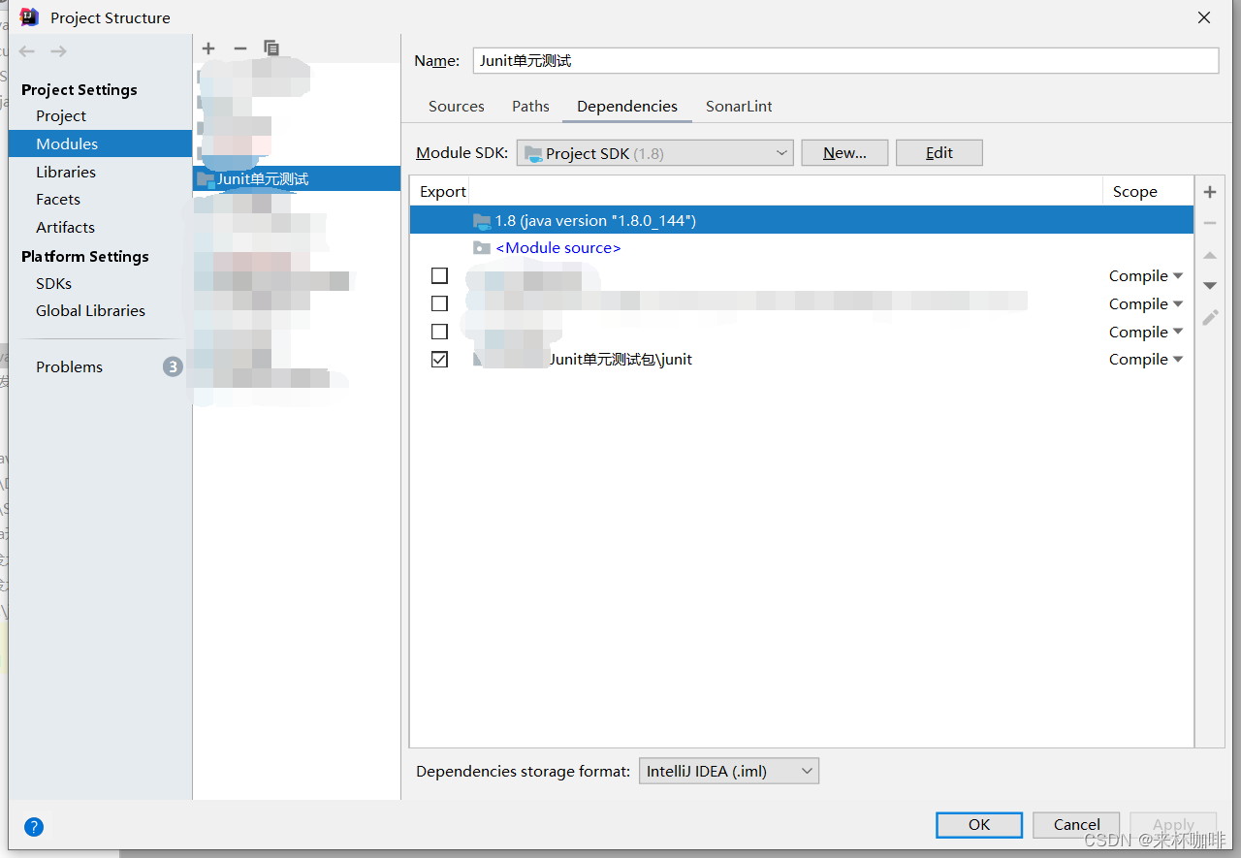
Task: Click the Edit SDK button
Action: tap(939, 153)
